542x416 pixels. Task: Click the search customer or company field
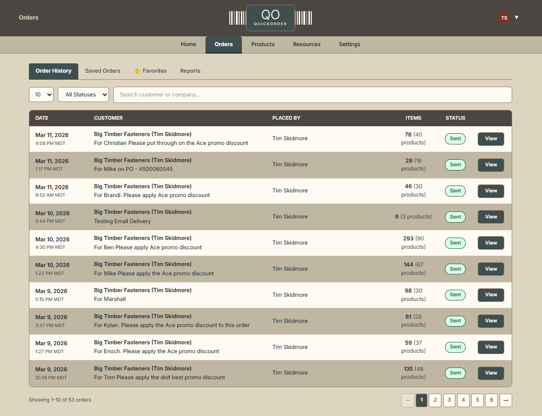click(312, 95)
